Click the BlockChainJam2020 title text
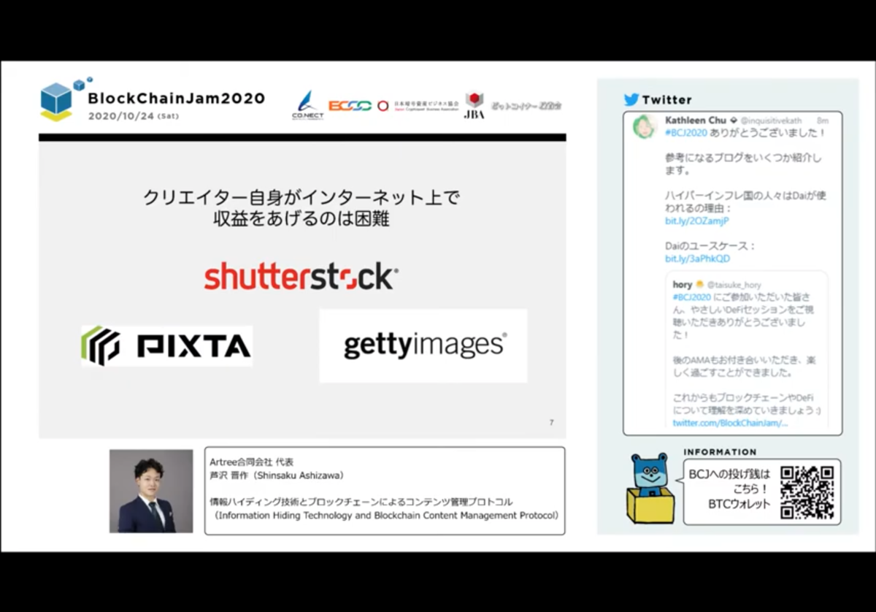876x612 pixels. click(176, 98)
